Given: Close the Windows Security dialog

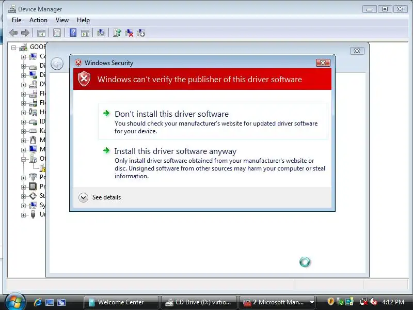Looking at the screenshot, I should coord(323,63).
